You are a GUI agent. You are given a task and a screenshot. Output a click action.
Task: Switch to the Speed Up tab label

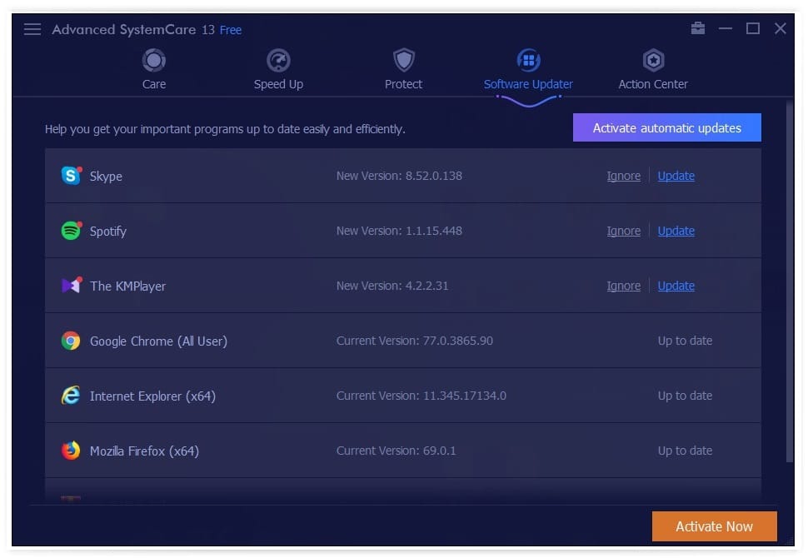pyautogui.click(x=278, y=84)
